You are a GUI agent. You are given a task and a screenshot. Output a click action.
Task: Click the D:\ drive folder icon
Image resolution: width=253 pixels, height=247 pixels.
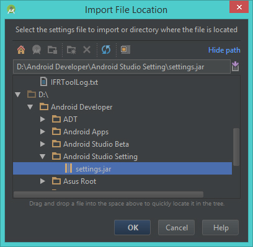tap(32, 94)
